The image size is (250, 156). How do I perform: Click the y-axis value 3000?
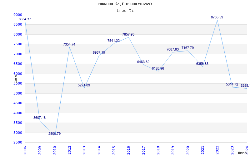18,133
